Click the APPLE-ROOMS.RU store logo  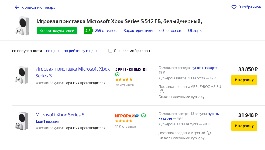[131, 69]
